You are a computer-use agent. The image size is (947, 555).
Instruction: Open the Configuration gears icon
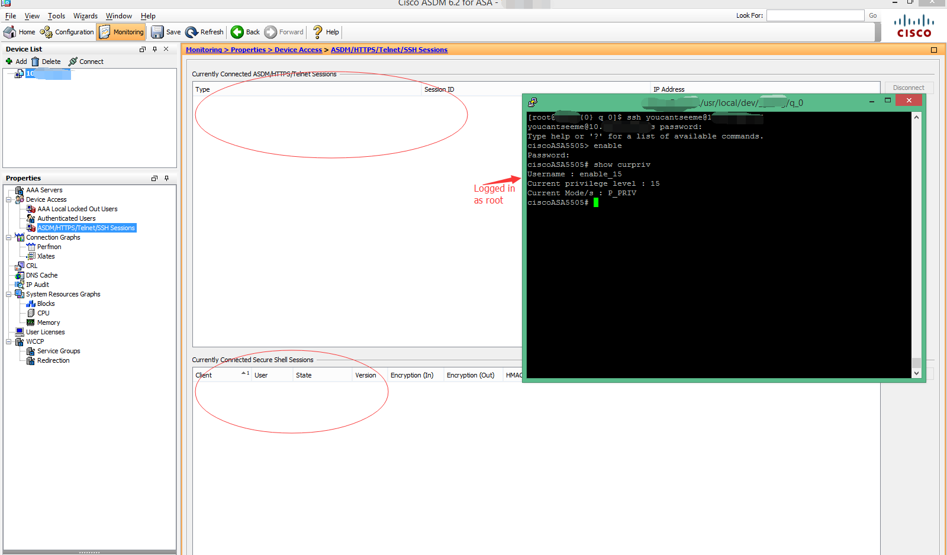(46, 32)
